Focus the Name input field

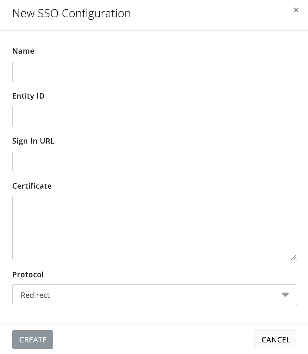click(154, 71)
